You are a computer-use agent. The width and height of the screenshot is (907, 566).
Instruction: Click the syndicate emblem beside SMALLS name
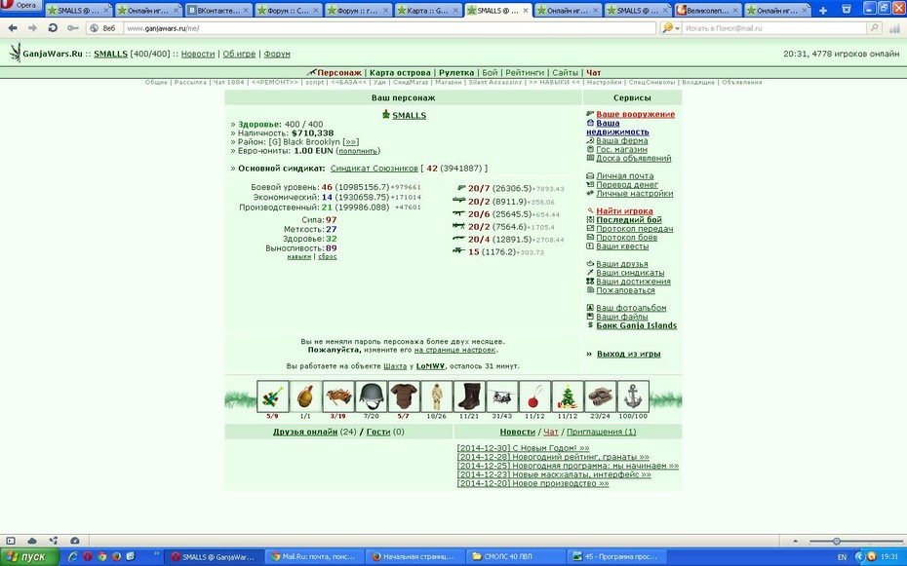(386, 114)
